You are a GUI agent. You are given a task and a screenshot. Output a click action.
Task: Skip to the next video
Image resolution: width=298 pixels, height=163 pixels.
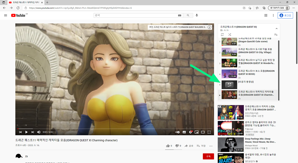pos(33,132)
